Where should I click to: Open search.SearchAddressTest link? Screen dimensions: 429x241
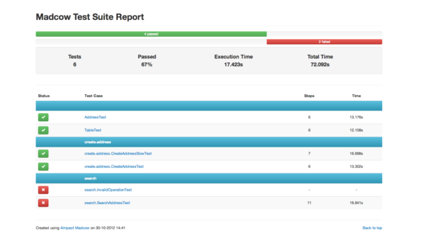[107, 203]
